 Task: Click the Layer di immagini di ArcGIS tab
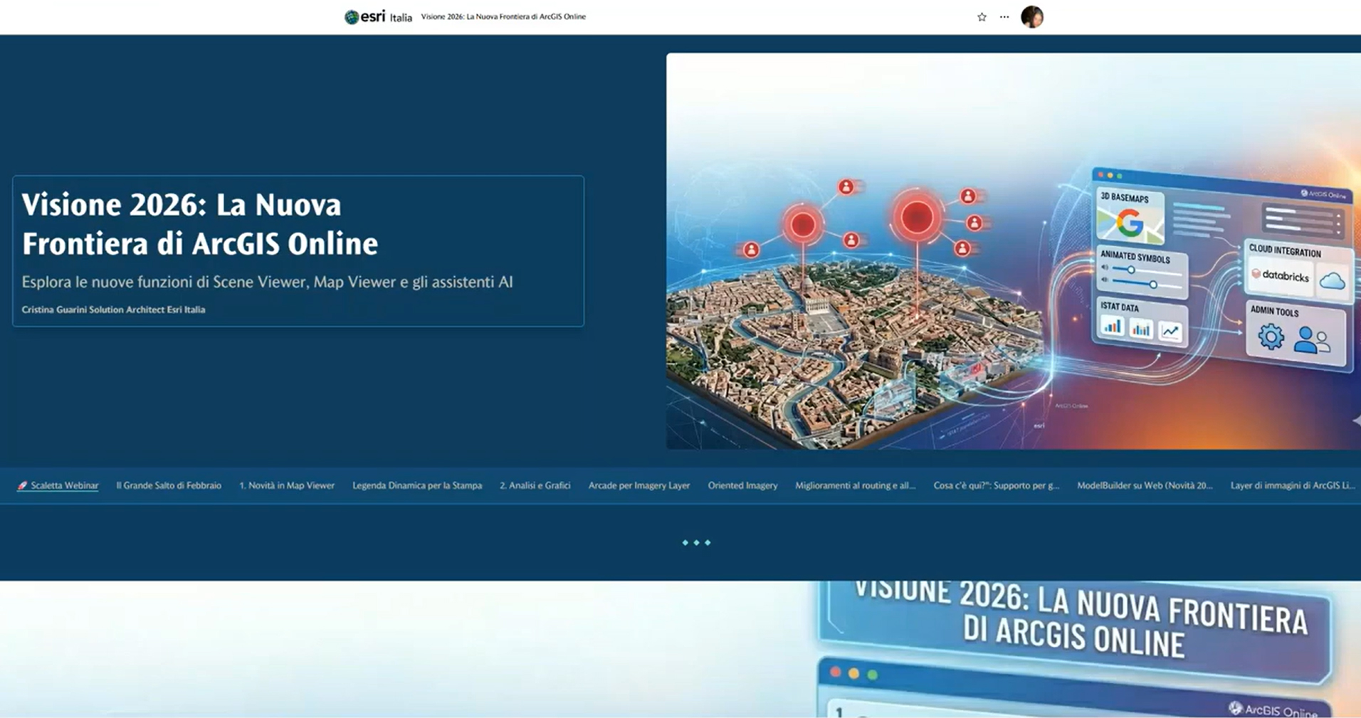point(1292,485)
